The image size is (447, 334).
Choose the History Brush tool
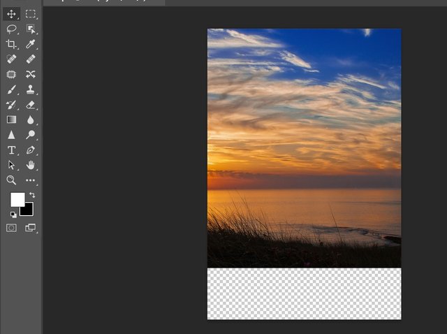coord(11,105)
